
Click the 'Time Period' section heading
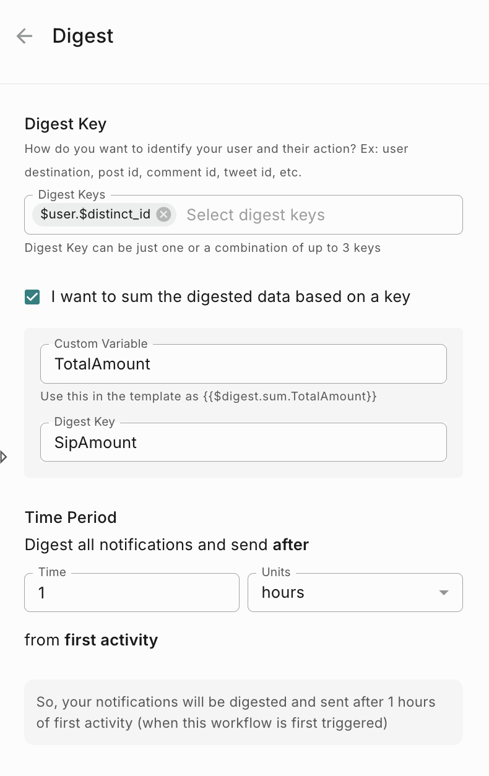point(71,517)
